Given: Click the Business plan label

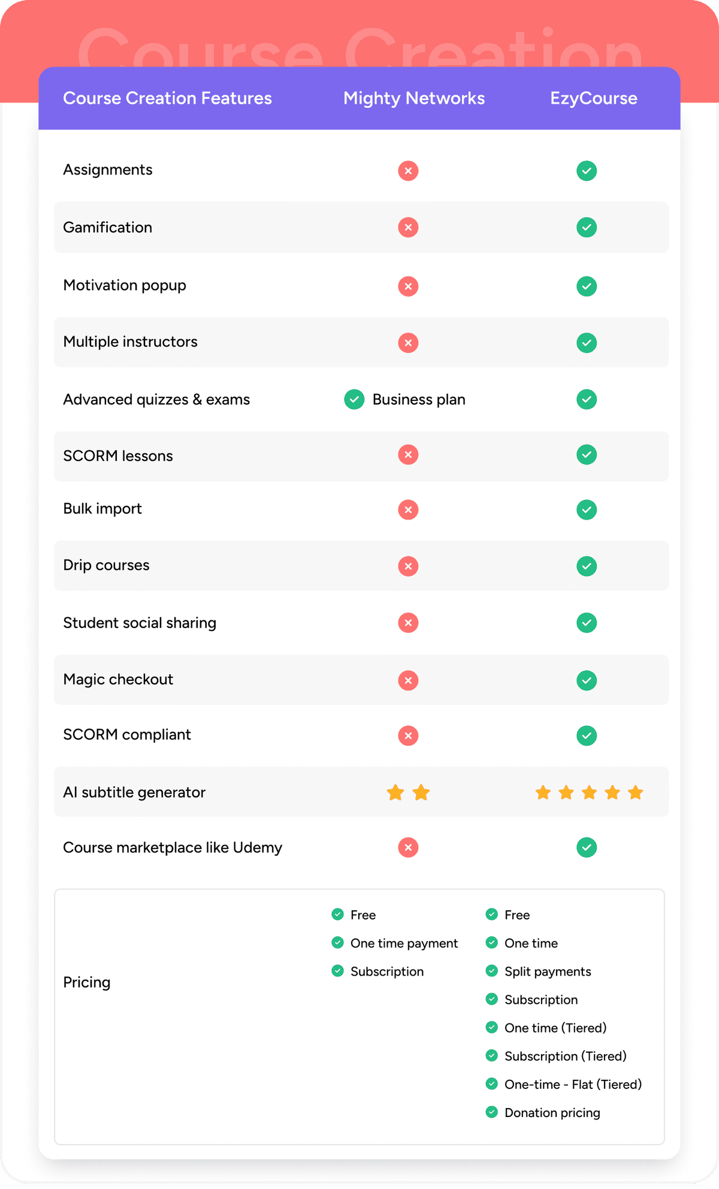Looking at the screenshot, I should [419, 400].
